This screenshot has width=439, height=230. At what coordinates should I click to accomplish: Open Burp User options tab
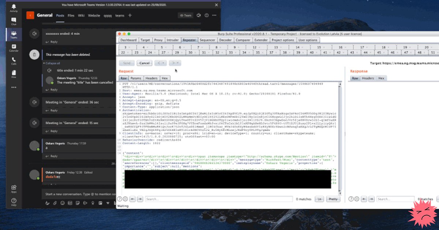(x=308, y=40)
